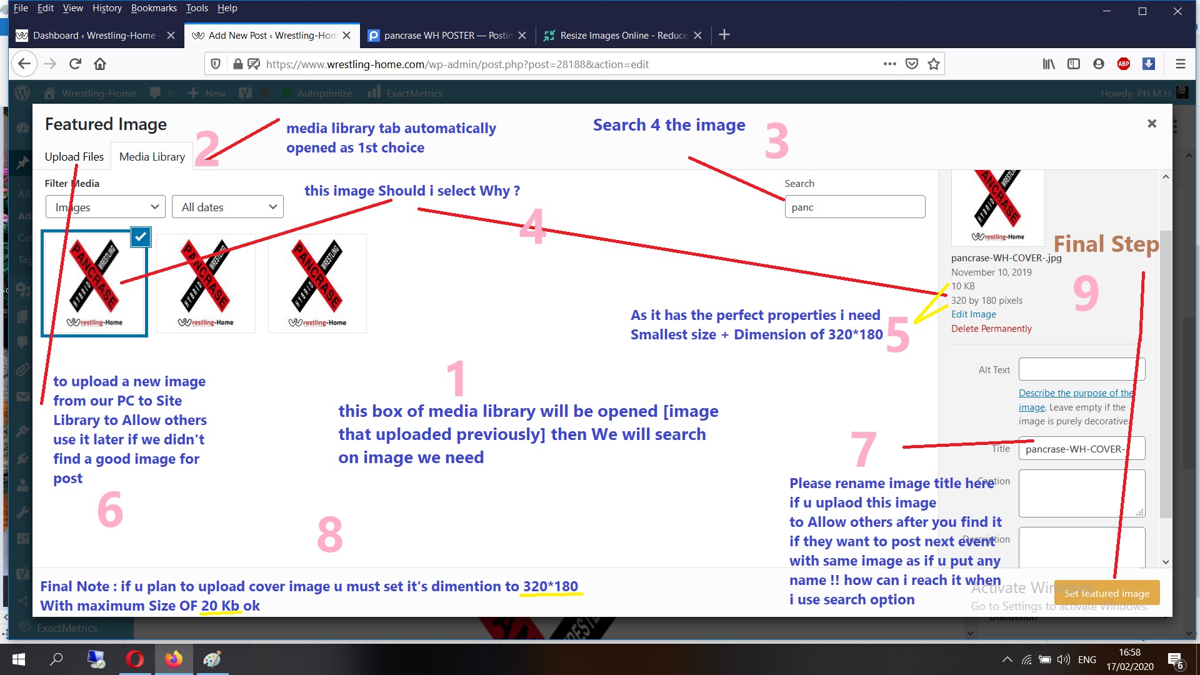
Task: Open Windows taskbar search
Action: click(x=56, y=659)
